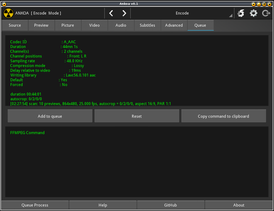Switch to the Source tab

tap(15, 25)
